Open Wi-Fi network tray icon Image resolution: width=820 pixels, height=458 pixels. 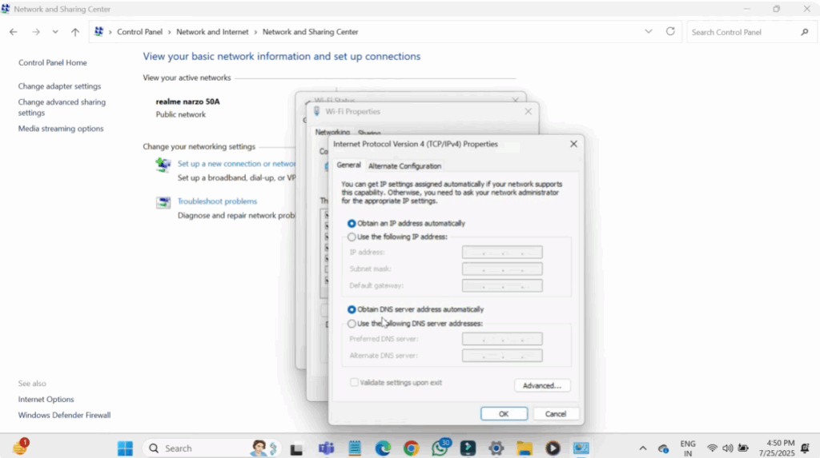tap(712, 448)
